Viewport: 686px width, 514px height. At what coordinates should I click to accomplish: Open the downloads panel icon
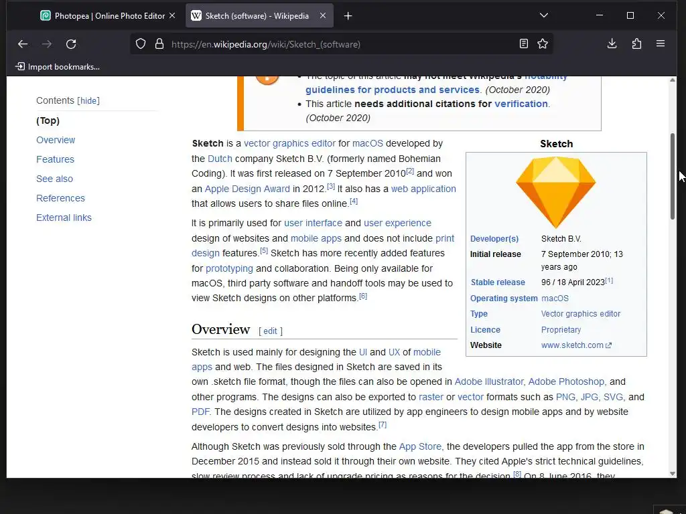tap(612, 44)
